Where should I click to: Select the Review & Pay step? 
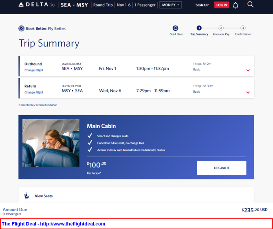(x=221, y=28)
